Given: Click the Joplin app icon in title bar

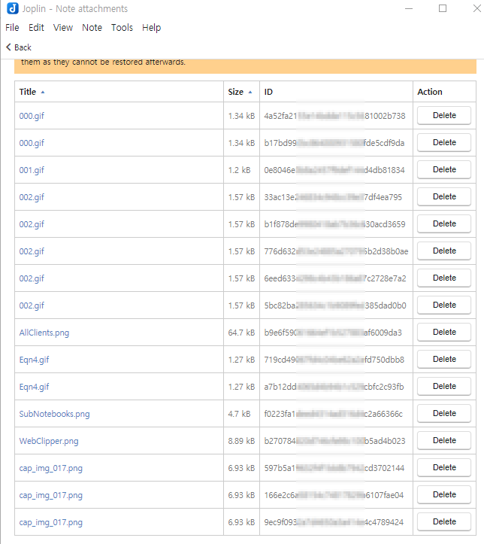Looking at the screenshot, I should [13, 8].
